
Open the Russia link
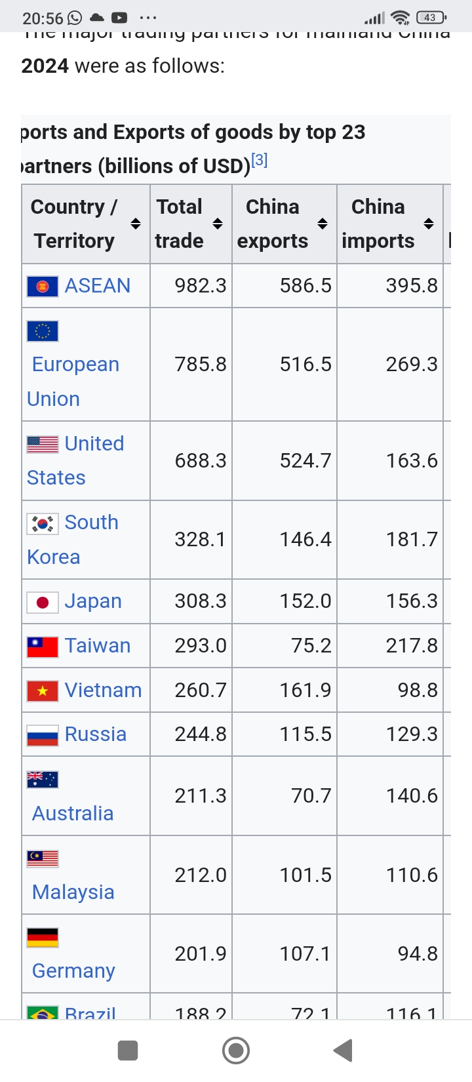96,734
